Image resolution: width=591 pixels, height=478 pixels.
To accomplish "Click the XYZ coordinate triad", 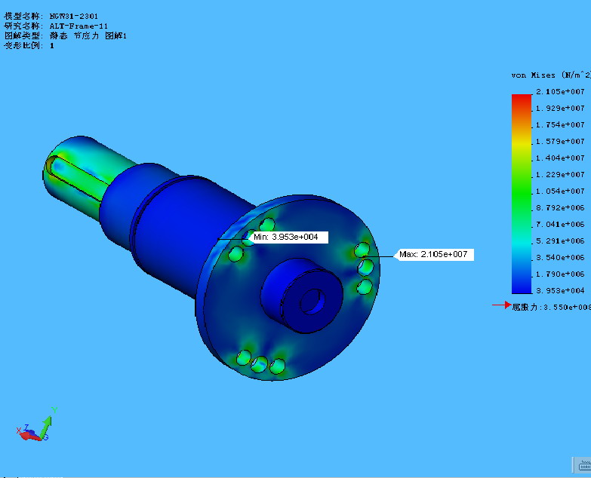I will tap(37, 424).
